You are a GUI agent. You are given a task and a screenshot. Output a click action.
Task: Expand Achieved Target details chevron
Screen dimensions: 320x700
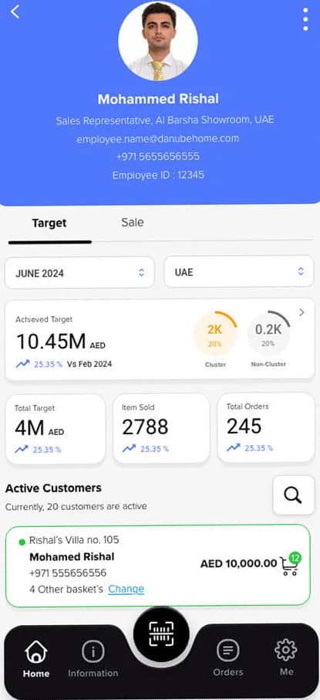pos(301,312)
